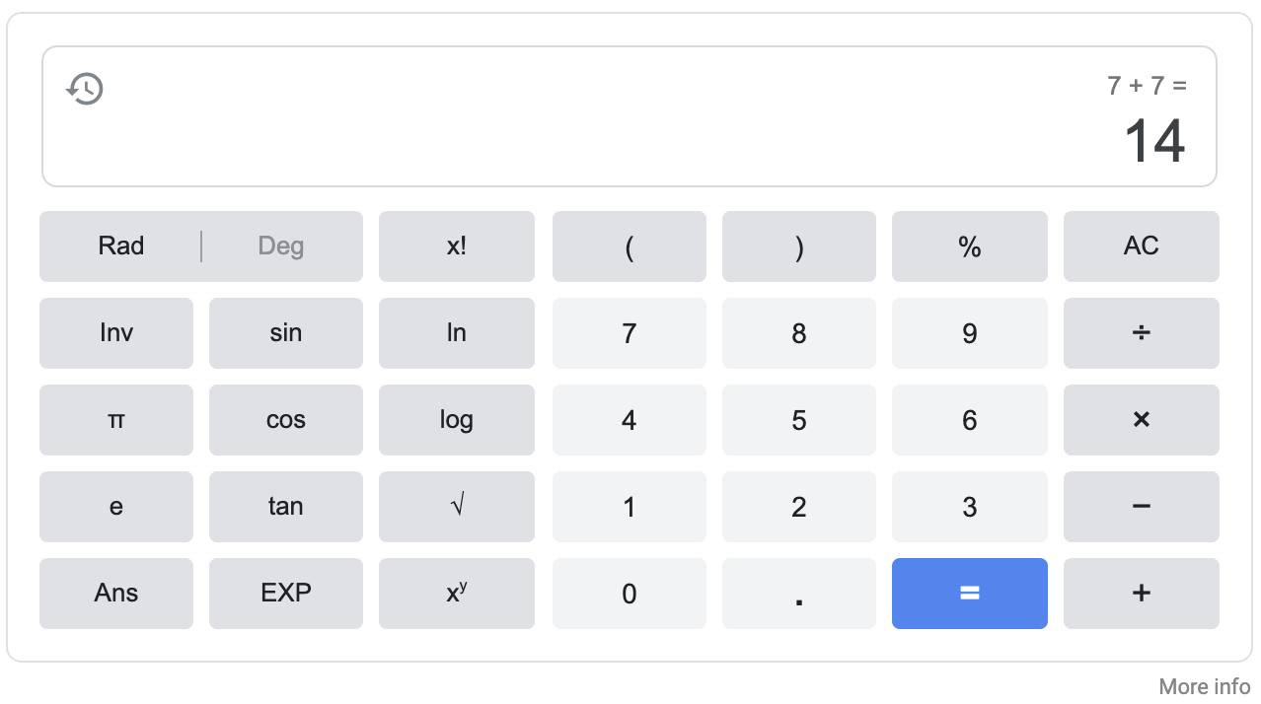Image resolution: width=1261 pixels, height=704 pixels.
Task: Switch the calculator to Degrees mode
Action: pos(280,246)
